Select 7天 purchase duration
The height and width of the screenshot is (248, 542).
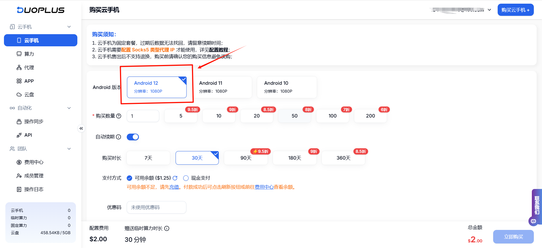tap(148, 158)
